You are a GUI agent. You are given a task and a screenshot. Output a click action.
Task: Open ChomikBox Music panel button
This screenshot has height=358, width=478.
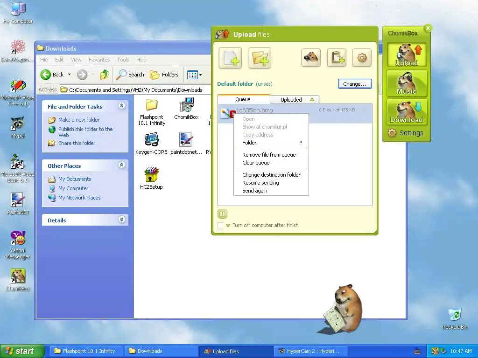click(x=407, y=83)
